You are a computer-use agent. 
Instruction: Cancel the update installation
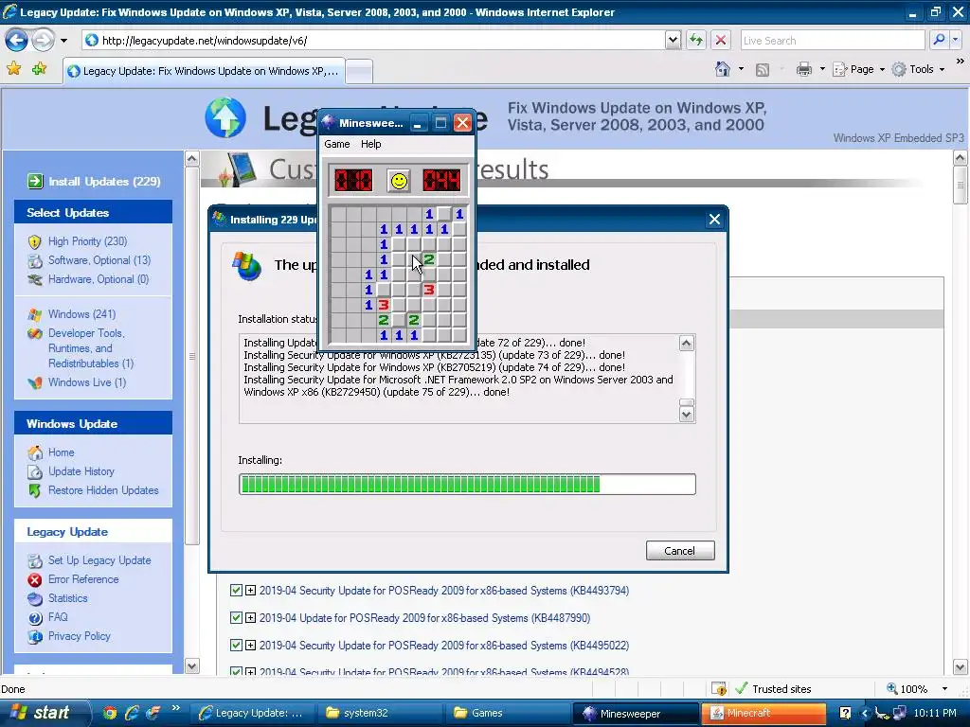pyautogui.click(x=680, y=551)
